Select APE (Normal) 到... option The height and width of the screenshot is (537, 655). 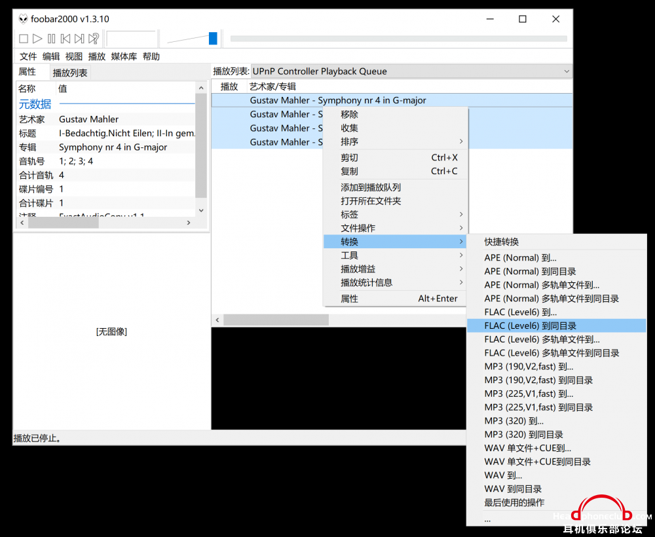coord(556,257)
